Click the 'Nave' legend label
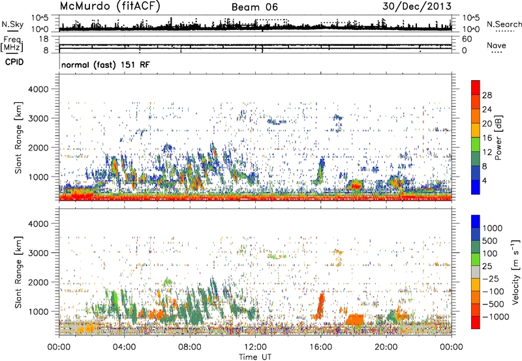This screenshot has width=522, height=361. coord(497,45)
